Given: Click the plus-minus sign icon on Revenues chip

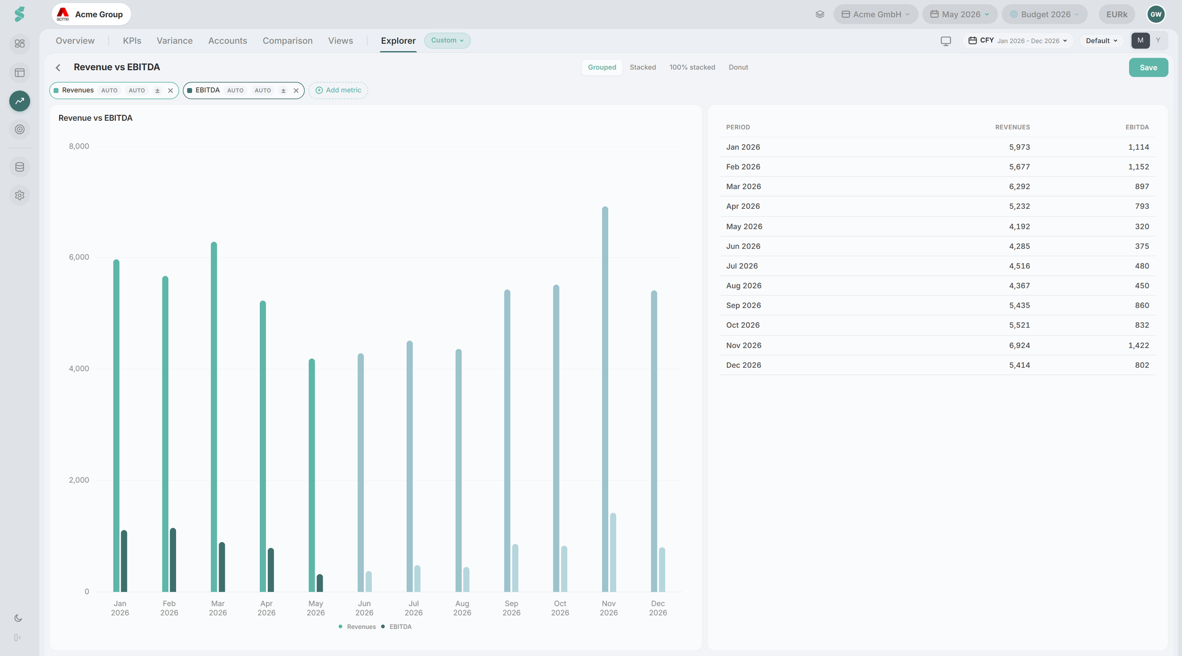Looking at the screenshot, I should pyautogui.click(x=158, y=91).
